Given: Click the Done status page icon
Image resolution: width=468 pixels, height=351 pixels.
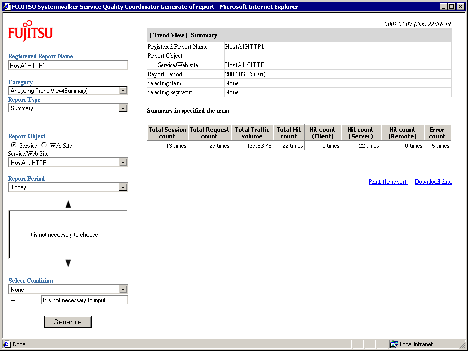Looking at the screenshot, I should tap(7, 344).
